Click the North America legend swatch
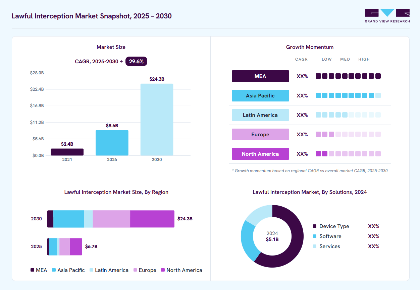Screen dimensions: 420x290 (x=163, y=270)
